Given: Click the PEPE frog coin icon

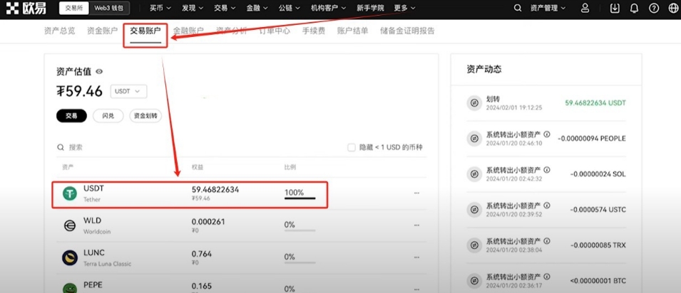Looking at the screenshot, I should pos(69,288).
